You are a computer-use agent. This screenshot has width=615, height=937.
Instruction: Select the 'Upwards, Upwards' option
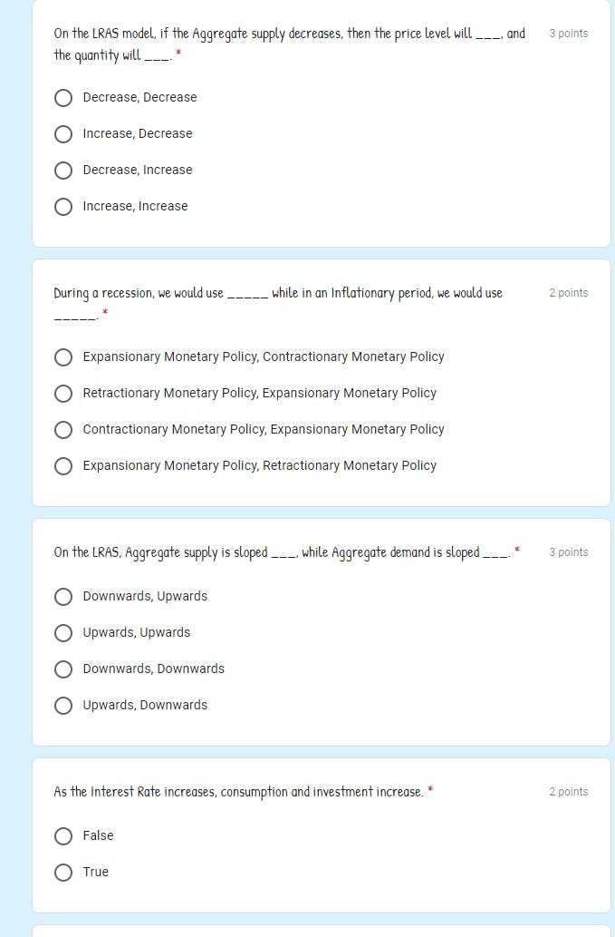(63, 633)
